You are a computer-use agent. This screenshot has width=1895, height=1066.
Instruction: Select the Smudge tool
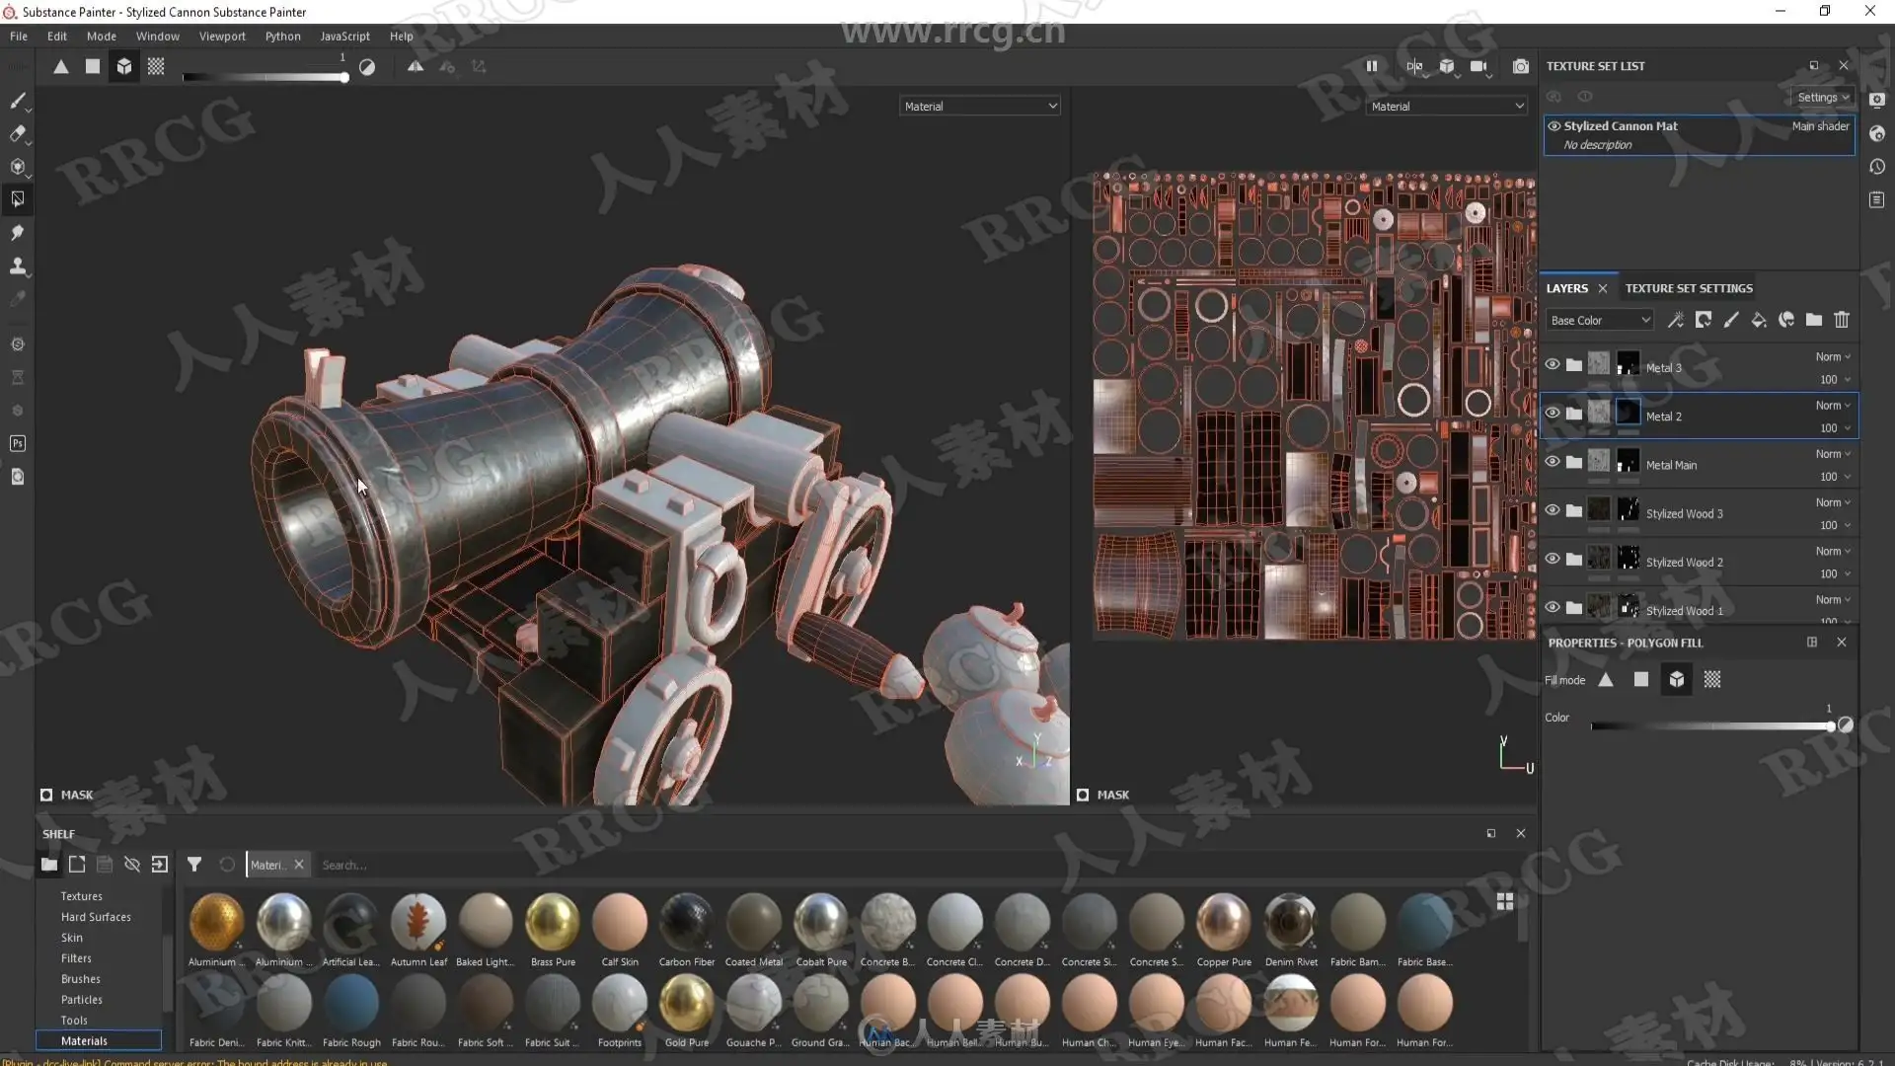[x=17, y=233]
